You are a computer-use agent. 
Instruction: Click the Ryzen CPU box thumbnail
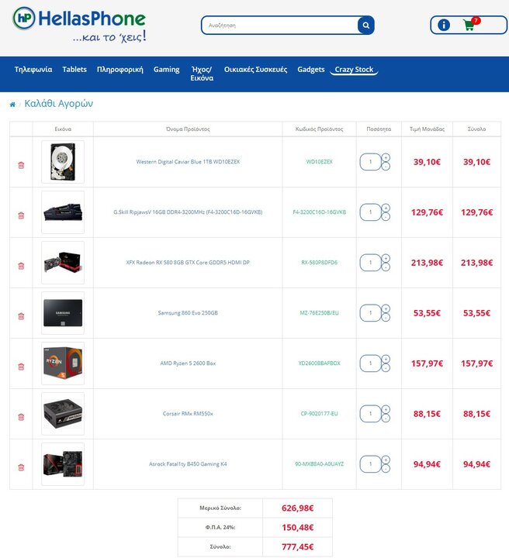63,363
